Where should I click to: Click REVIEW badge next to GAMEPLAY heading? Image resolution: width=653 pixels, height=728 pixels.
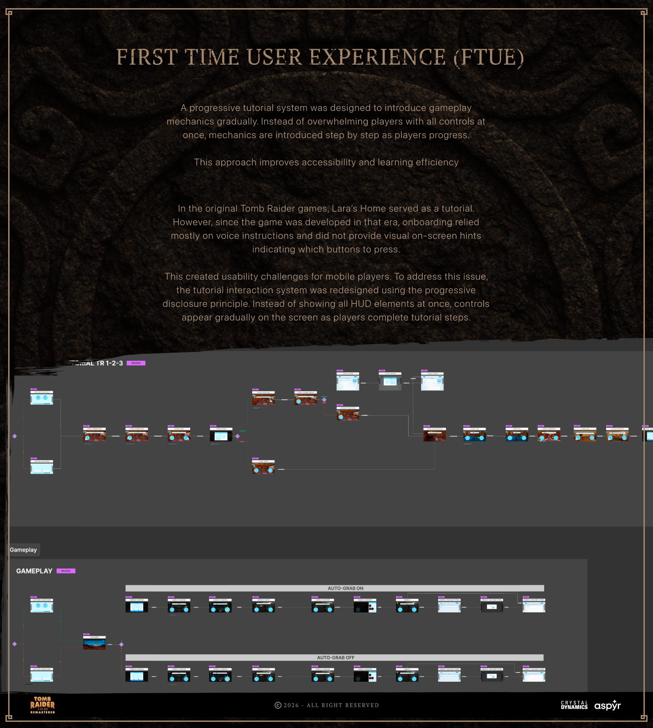[66, 571]
